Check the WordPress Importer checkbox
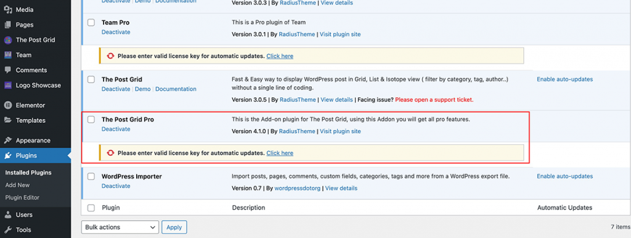This screenshot has width=631, height=238. point(91,176)
